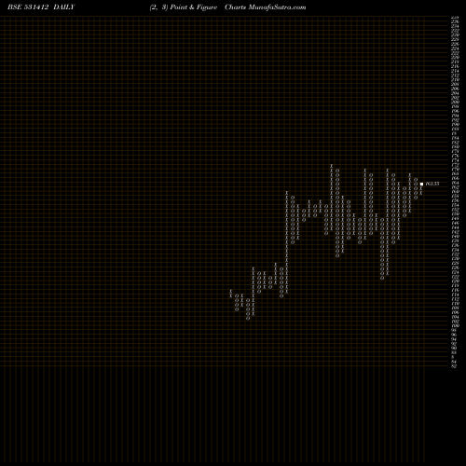
Task: Click the "Charts MunafaSutra.com" watermark text
Action: 266,7
